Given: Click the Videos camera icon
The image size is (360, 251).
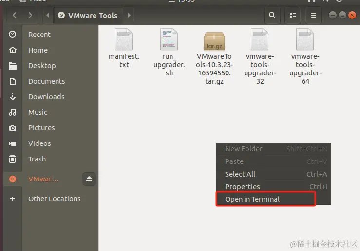Looking at the screenshot, I should [12, 143].
